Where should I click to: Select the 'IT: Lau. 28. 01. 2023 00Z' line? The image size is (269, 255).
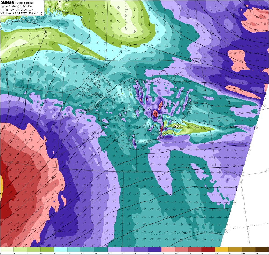(x=17, y=10)
